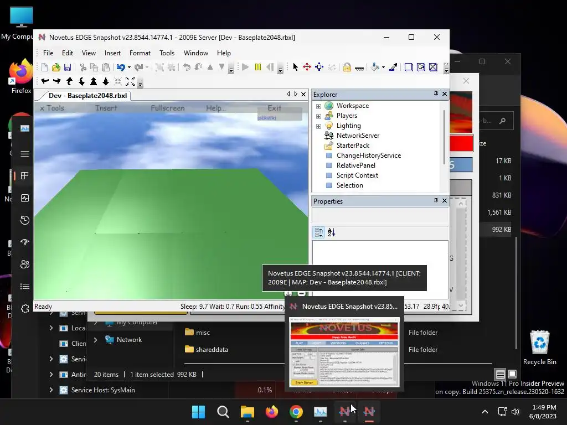Click the camera zoom out down arrow
The width and height of the screenshot is (567, 425).
tap(106, 81)
